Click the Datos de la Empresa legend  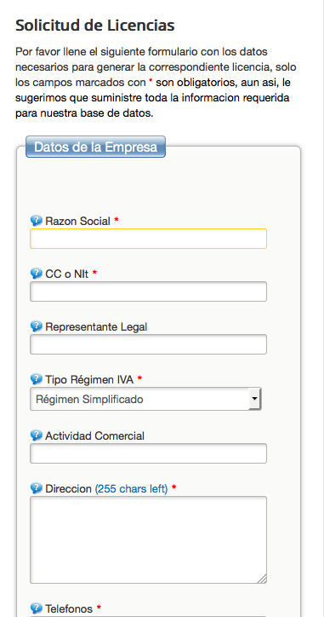96,147
